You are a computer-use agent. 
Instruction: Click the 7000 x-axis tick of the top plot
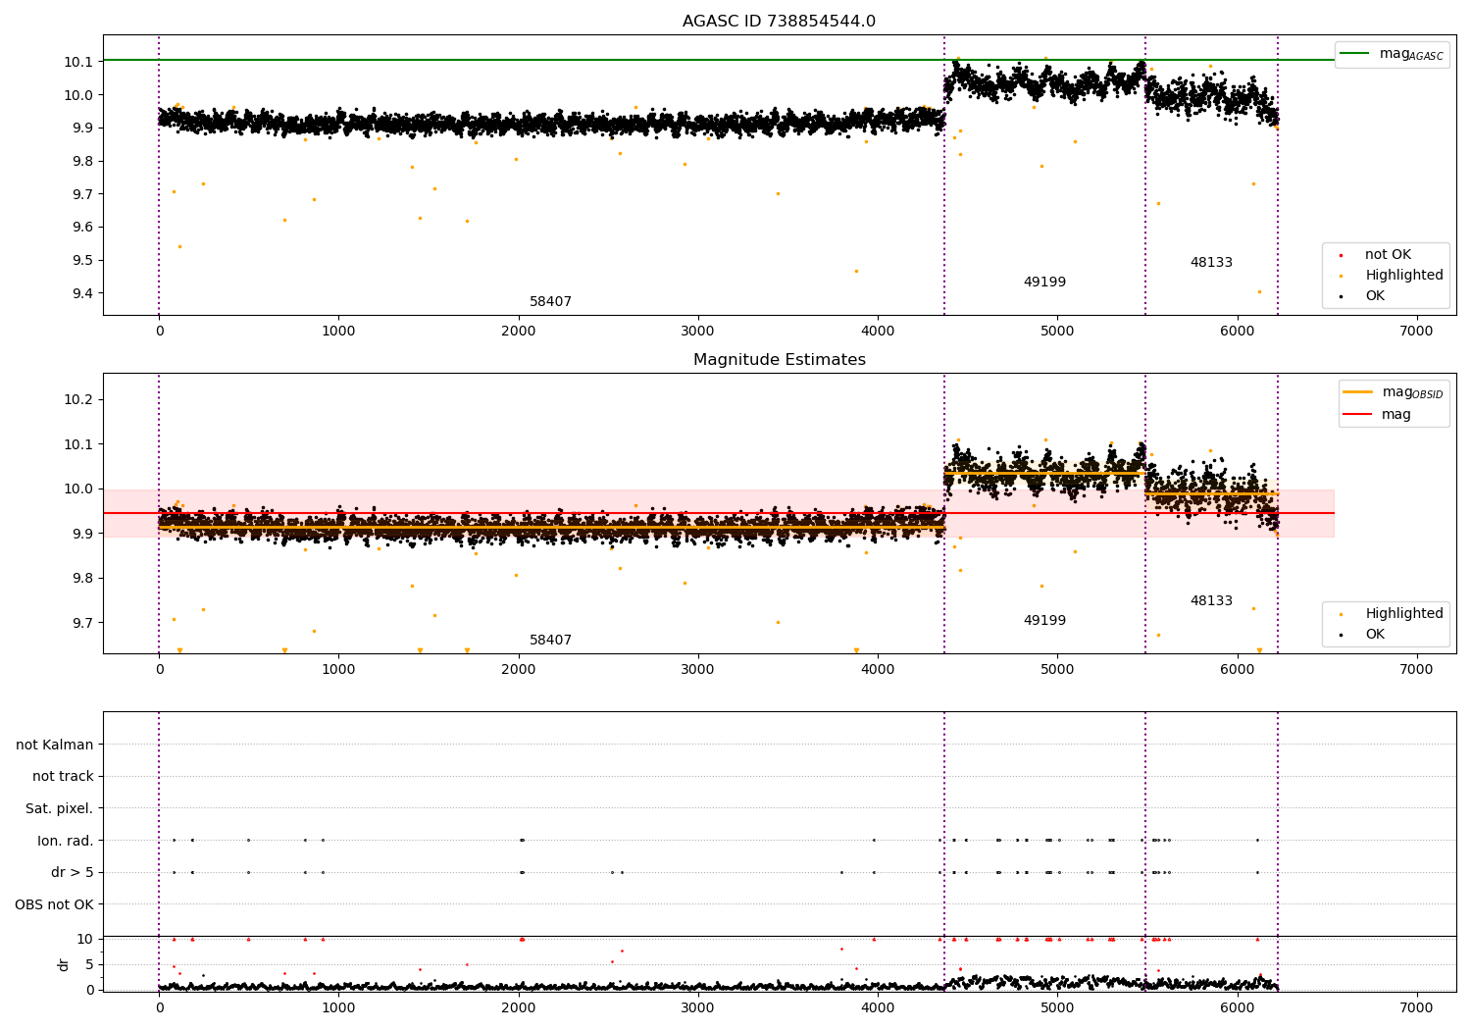1417,332
